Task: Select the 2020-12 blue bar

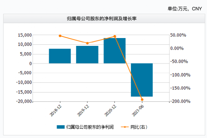Action: (x=115, y=51)
